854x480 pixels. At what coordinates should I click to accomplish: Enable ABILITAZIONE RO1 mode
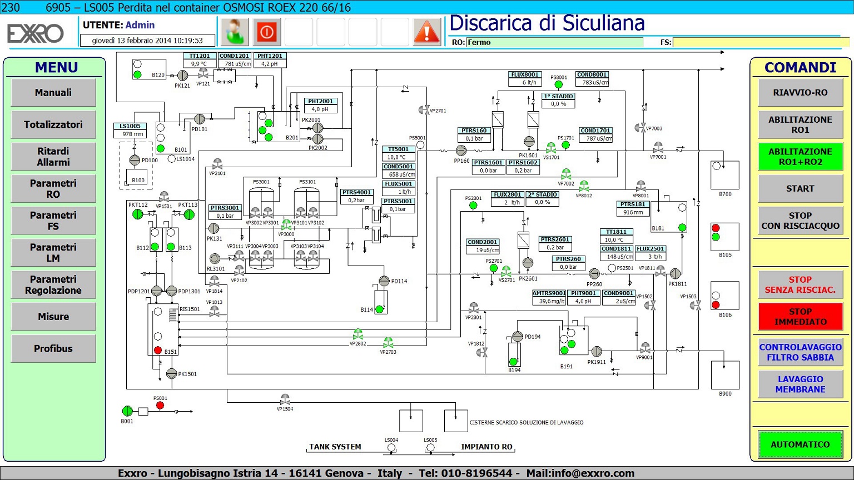point(800,124)
